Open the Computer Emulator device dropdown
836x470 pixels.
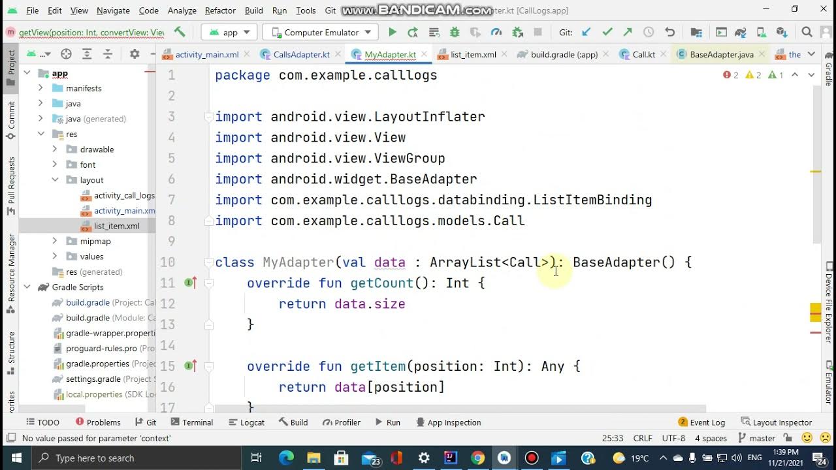319,32
